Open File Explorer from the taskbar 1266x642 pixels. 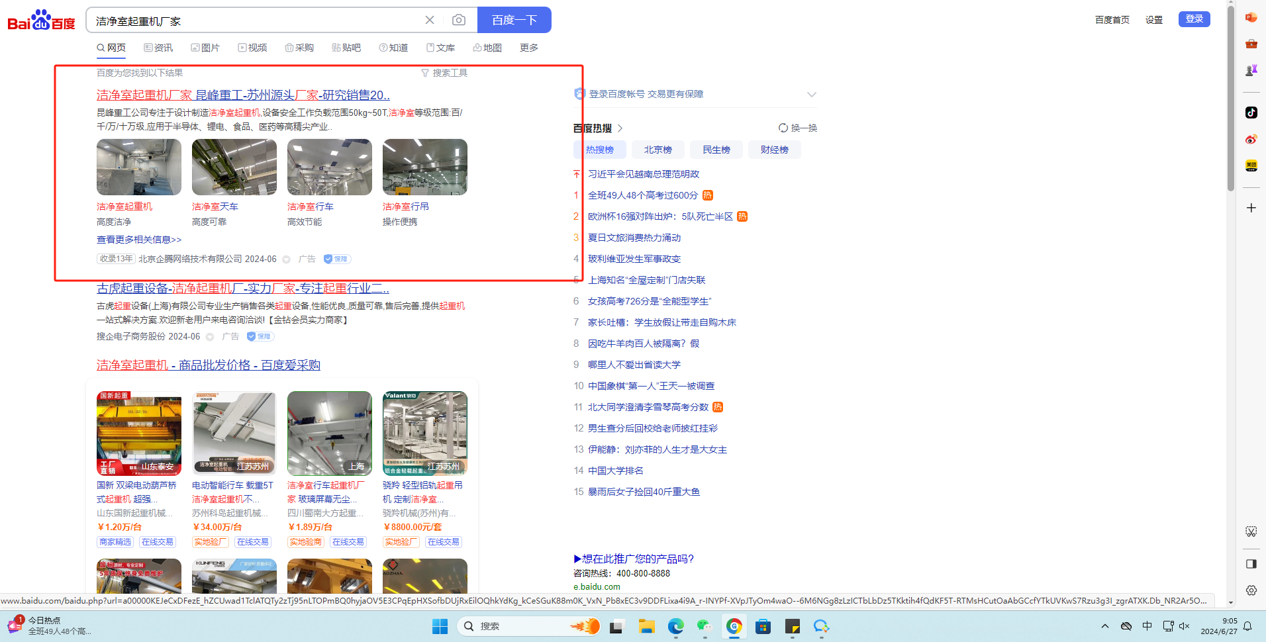pos(646,626)
